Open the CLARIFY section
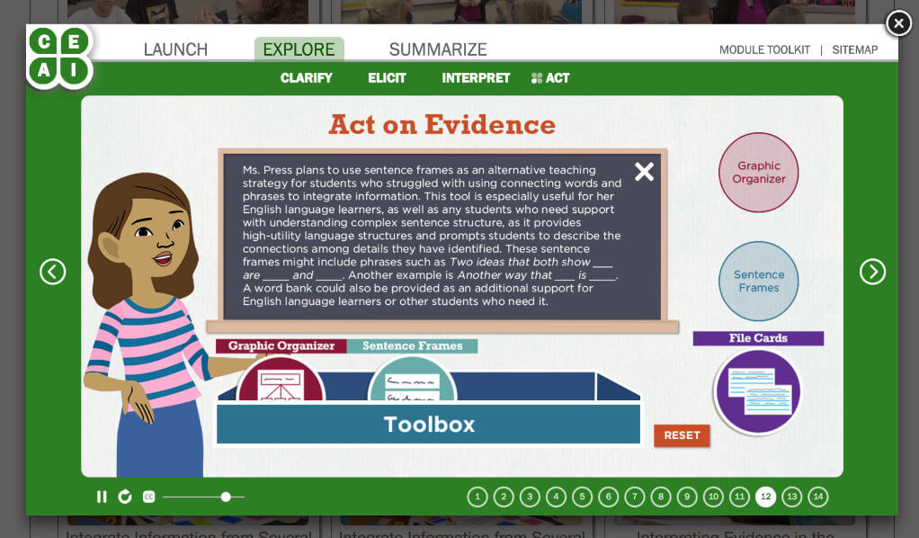The image size is (919, 538). [306, 78]
